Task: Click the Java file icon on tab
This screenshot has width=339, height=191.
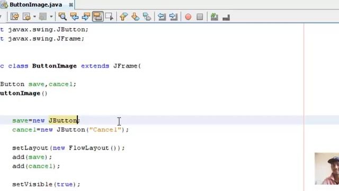Action: [x=4, y=5]
